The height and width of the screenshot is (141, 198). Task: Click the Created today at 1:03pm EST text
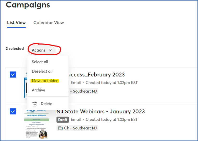coord(111,120)
